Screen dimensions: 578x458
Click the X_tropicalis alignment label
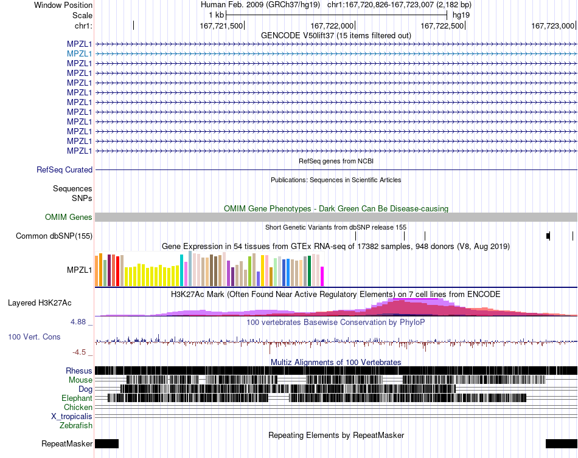(72, 417)
